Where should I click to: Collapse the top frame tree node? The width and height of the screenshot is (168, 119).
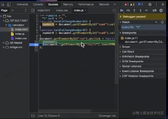click(x=1, y=16)
